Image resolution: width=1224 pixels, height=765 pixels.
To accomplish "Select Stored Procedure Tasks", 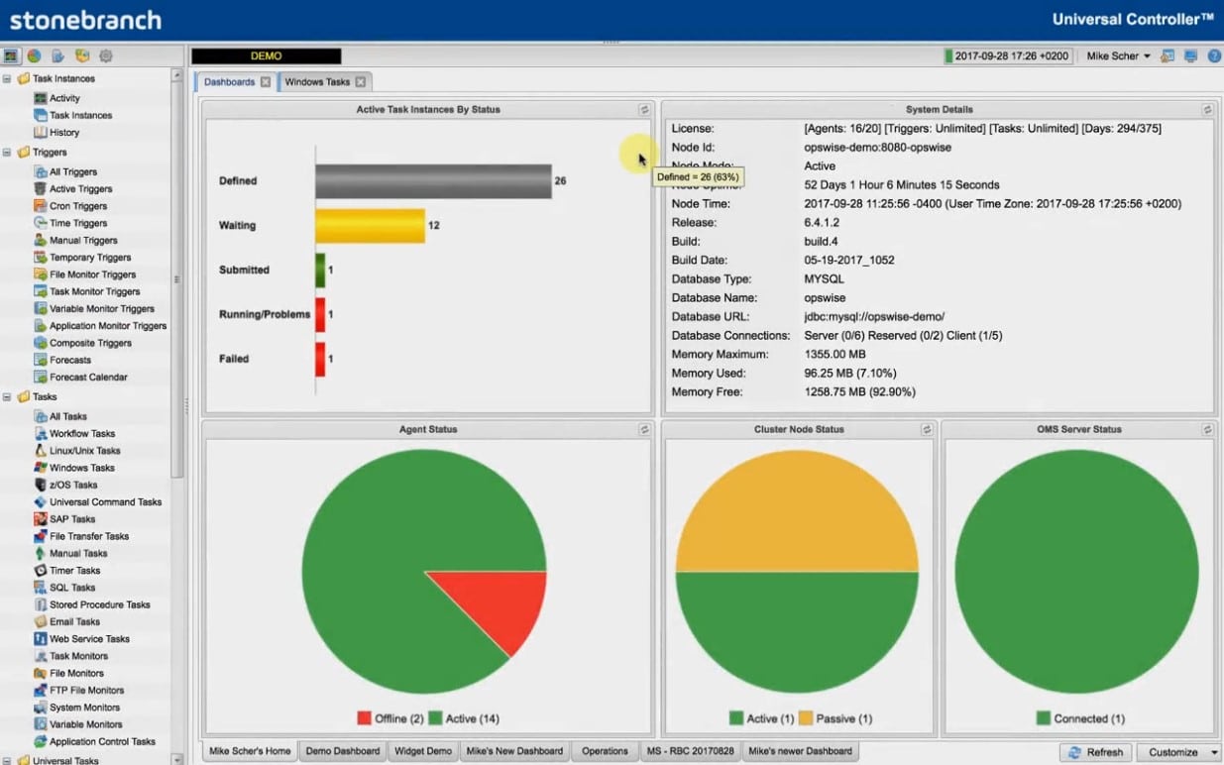I will point(99,604).
